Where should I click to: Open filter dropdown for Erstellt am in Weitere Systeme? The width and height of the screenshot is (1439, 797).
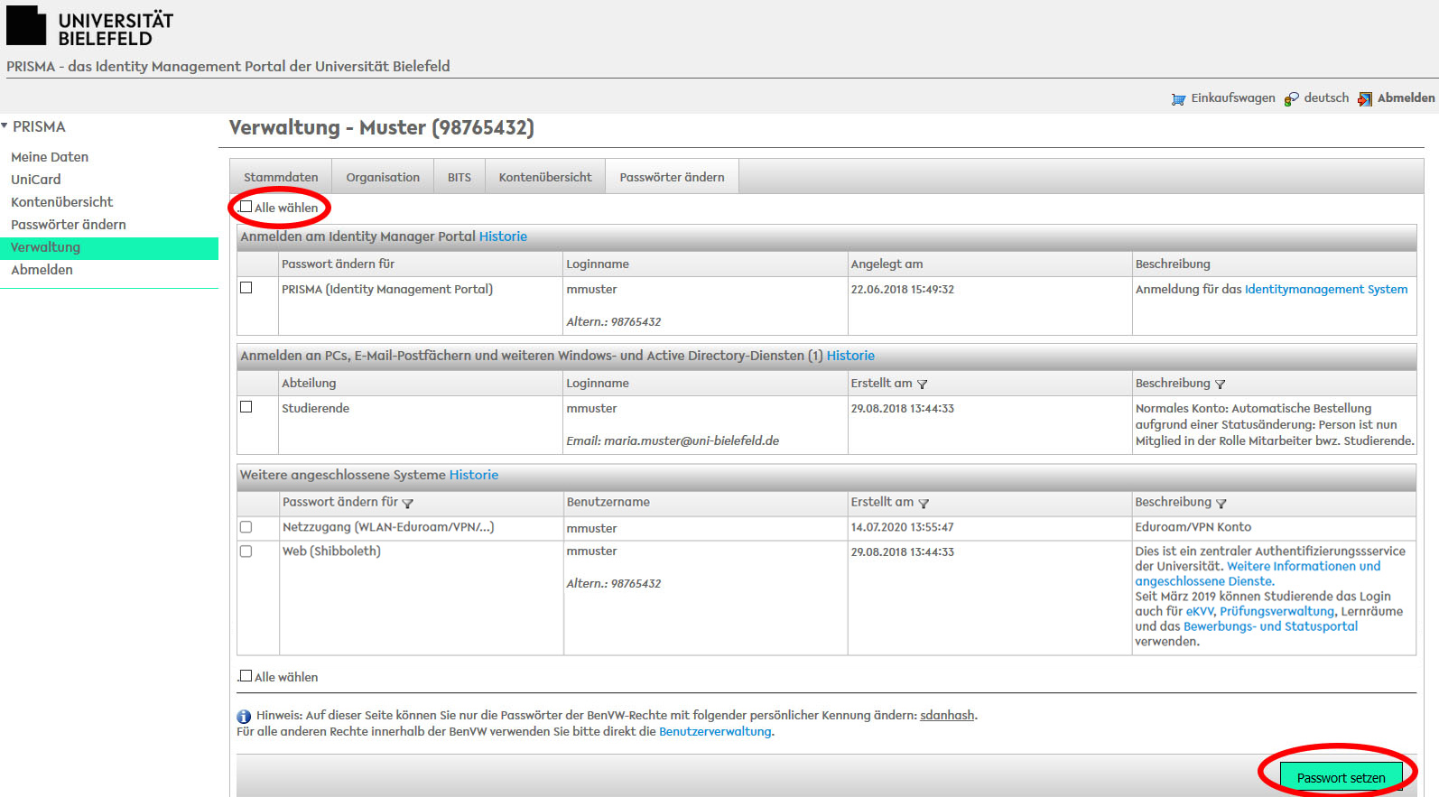click(924, 504)
